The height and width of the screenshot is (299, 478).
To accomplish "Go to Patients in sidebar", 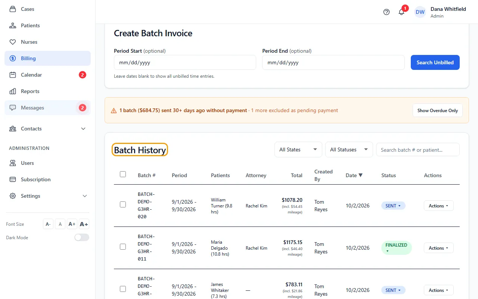I will (47, 25).
